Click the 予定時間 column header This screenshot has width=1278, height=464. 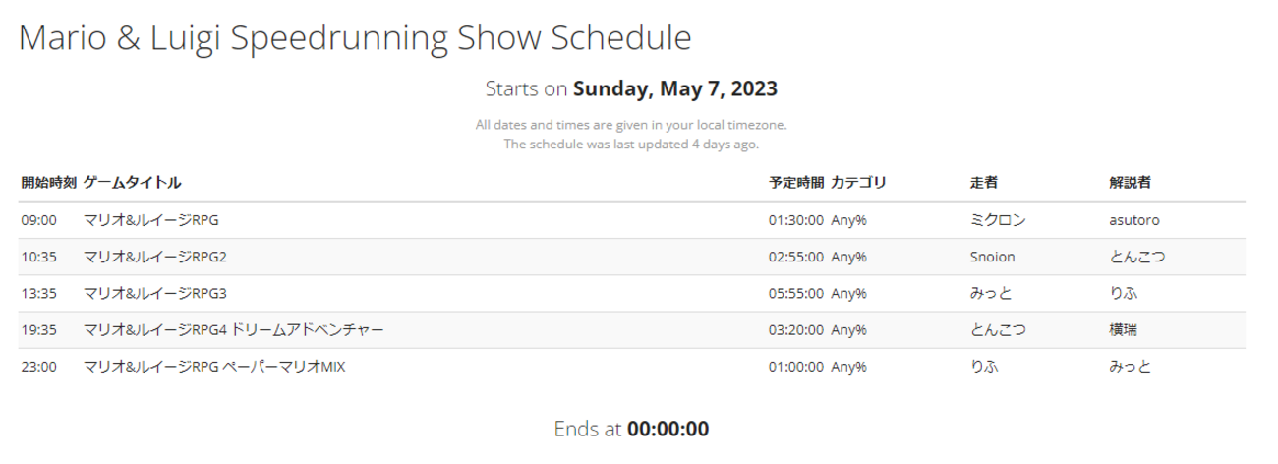[795, 183]
